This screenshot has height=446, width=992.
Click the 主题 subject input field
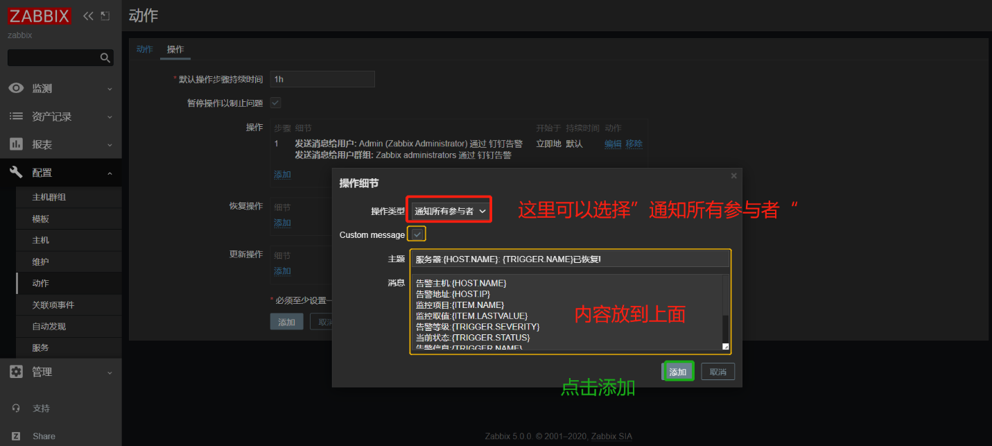570,259
